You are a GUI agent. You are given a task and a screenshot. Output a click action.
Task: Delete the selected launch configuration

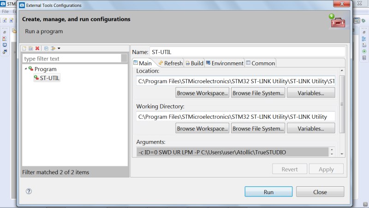[x=37, y=49]
